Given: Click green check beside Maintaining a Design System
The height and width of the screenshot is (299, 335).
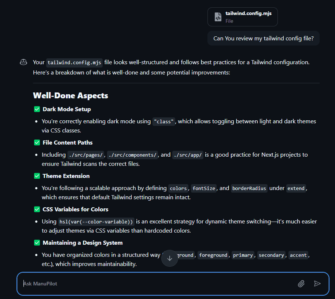Looking at the screenshot, I should (37, 243).
